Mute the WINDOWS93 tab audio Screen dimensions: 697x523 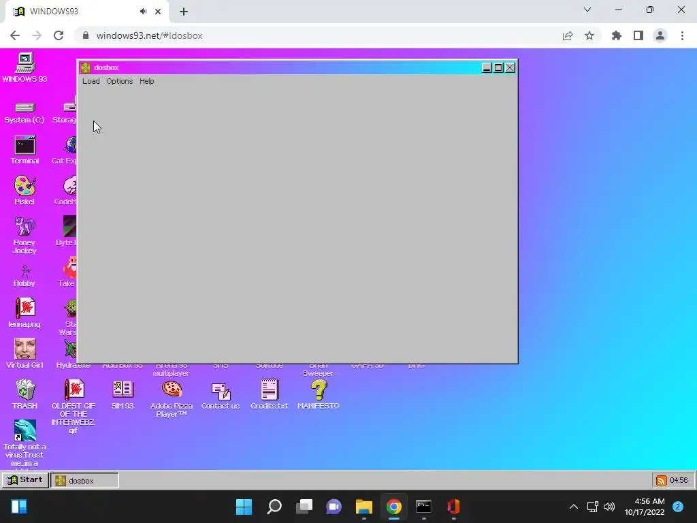pos(143,12)
